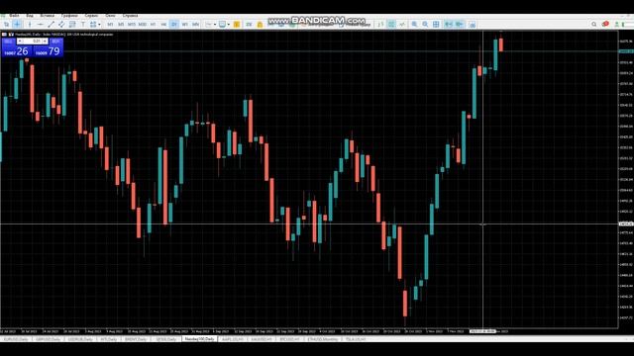Image resolution: width=634 pixels, height=356 pixels.
Task: Open notifications icon with red badge
Action: pos(605,24)
